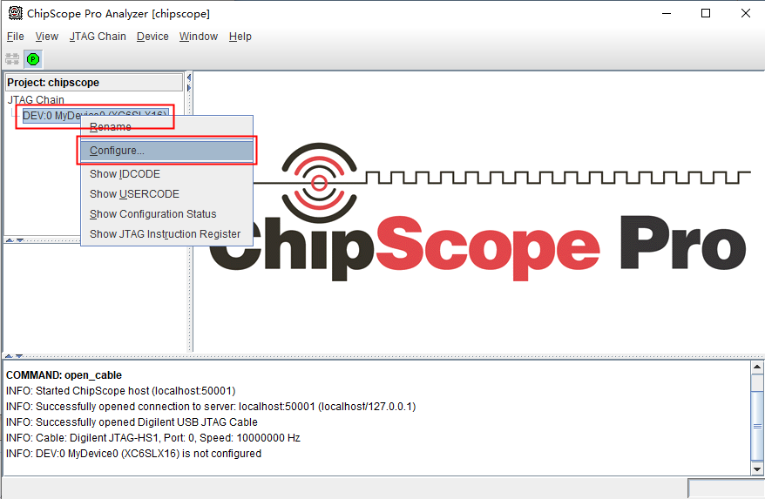Viewport: 765px width, 499px height.
Task: Open the Device menu in menu bar
Action: coord(152,37)
